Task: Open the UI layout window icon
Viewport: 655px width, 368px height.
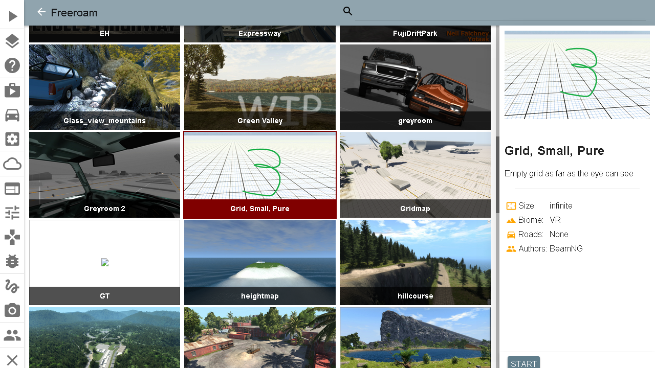Action: [12, 189]
